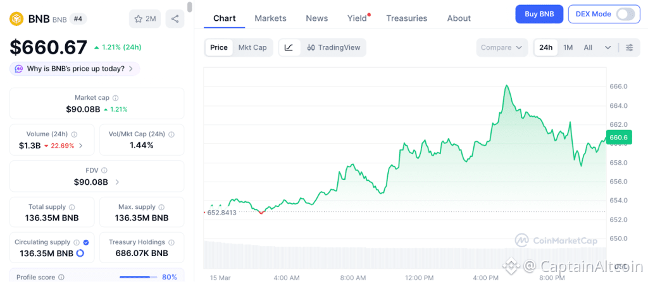The image size is (648, 282).
Task: Toggle the DEX Mode switch
Action: pyautogui.click(x=624, y=14)
